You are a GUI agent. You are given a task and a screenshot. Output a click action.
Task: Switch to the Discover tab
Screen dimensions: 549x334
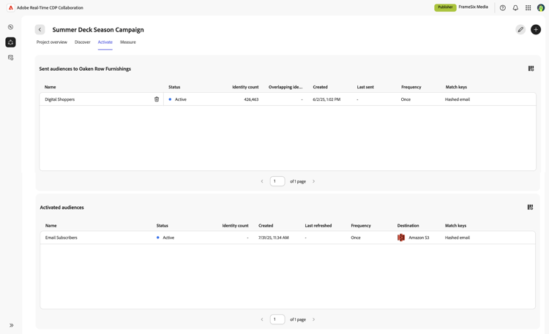[83, 42]
